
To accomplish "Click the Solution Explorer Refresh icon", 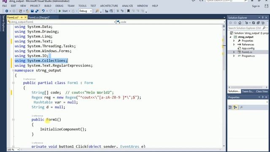I will click(254, 23).
